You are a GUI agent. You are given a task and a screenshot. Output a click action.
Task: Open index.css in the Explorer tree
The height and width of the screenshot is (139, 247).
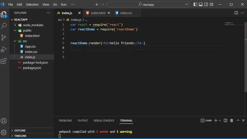(32, 52)
